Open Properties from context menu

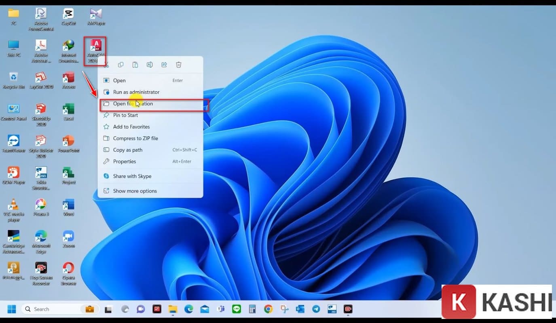[x=124, y=161]
